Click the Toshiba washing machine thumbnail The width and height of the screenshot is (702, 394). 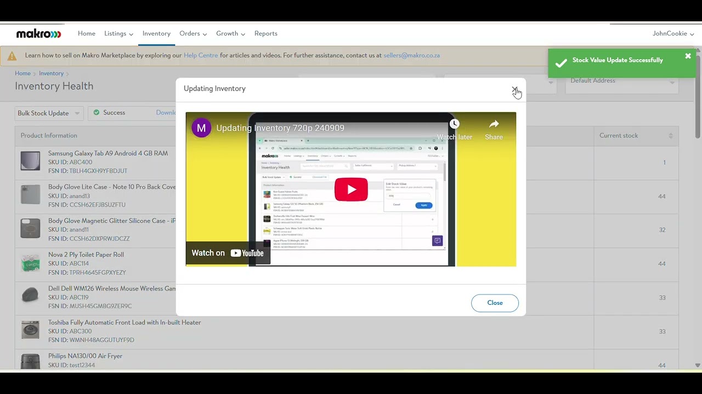pyautogui.click(x=30, y=330)
